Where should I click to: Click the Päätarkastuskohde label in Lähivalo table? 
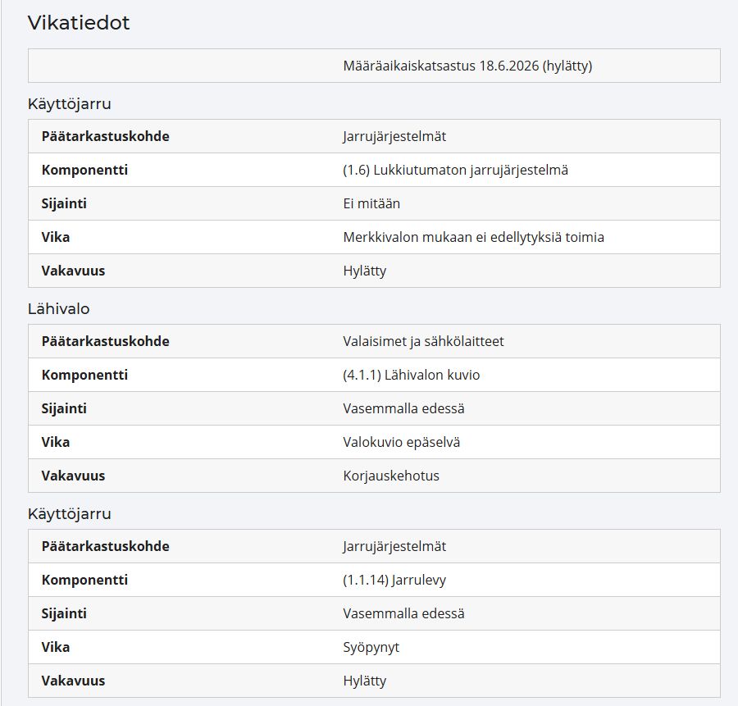coord(106,341)
